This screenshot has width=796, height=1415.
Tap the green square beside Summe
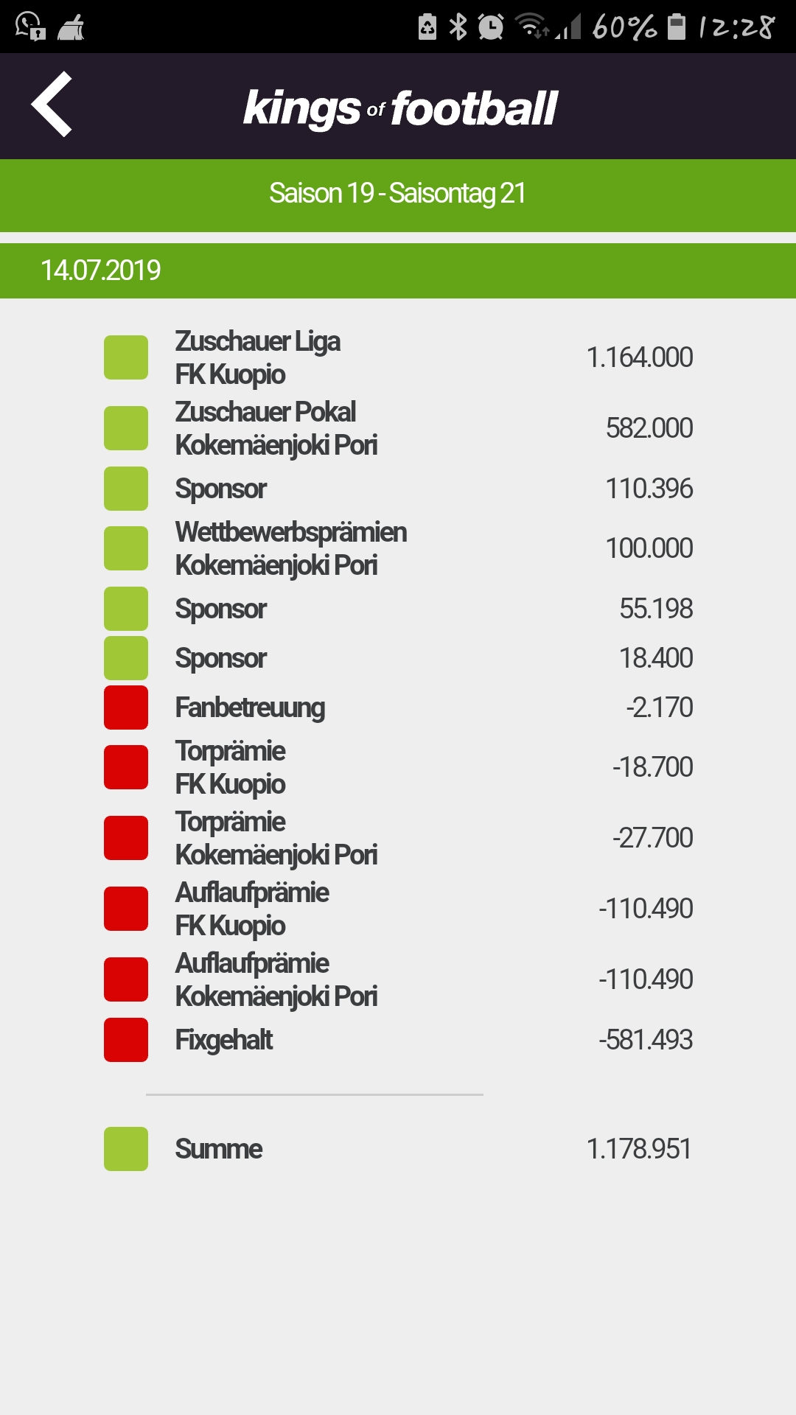click(126, 1149)
